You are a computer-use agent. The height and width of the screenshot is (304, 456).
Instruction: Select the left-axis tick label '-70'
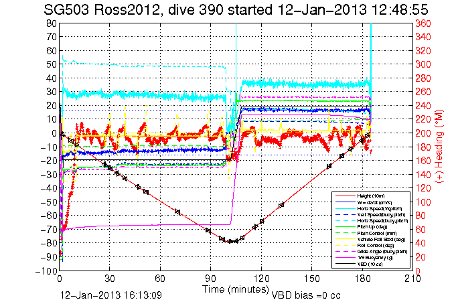pyautogui.click(x=49, y=230)
